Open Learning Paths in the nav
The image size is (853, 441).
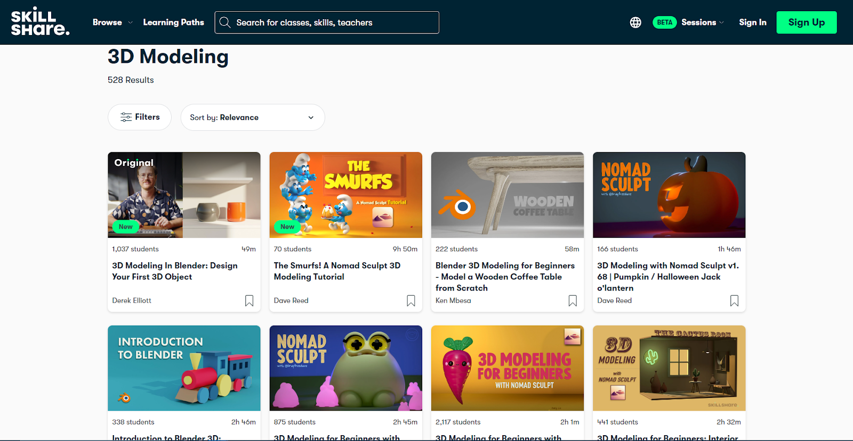173,22
